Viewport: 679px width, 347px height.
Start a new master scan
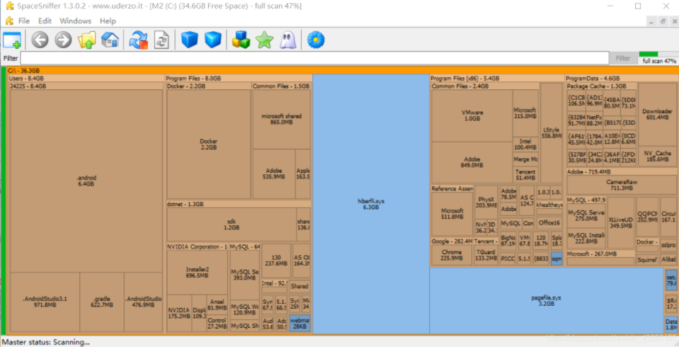coord(139,40)
